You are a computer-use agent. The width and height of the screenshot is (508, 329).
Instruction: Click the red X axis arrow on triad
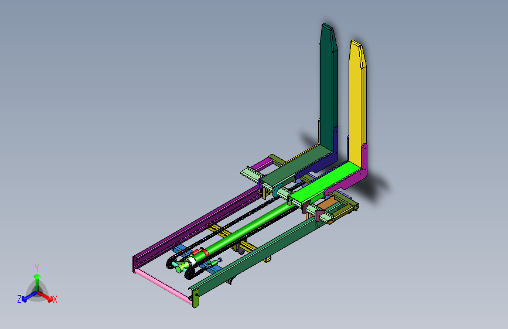(x=46, y=296)
